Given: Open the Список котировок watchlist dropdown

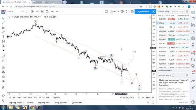Looking at the screenshot, I should 164,12.
